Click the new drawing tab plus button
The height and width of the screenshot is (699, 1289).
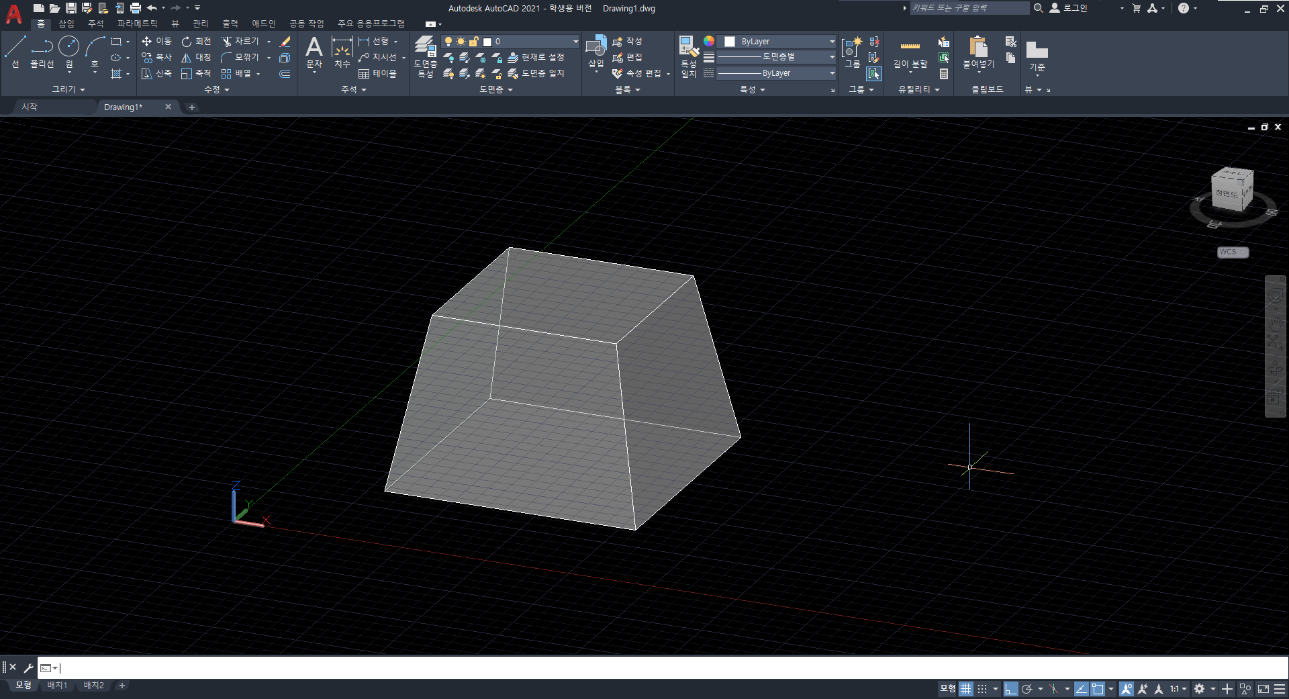pos(192,107)
